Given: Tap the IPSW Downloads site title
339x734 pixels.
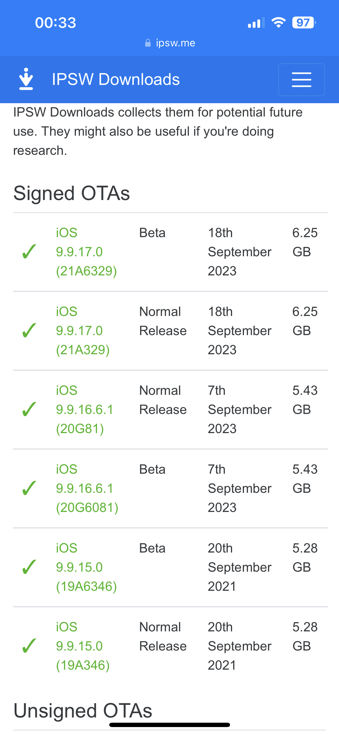Looking at the screenshot, I should 116,79.
